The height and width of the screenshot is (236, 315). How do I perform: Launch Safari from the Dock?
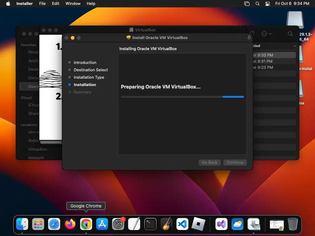pos(54,224)
